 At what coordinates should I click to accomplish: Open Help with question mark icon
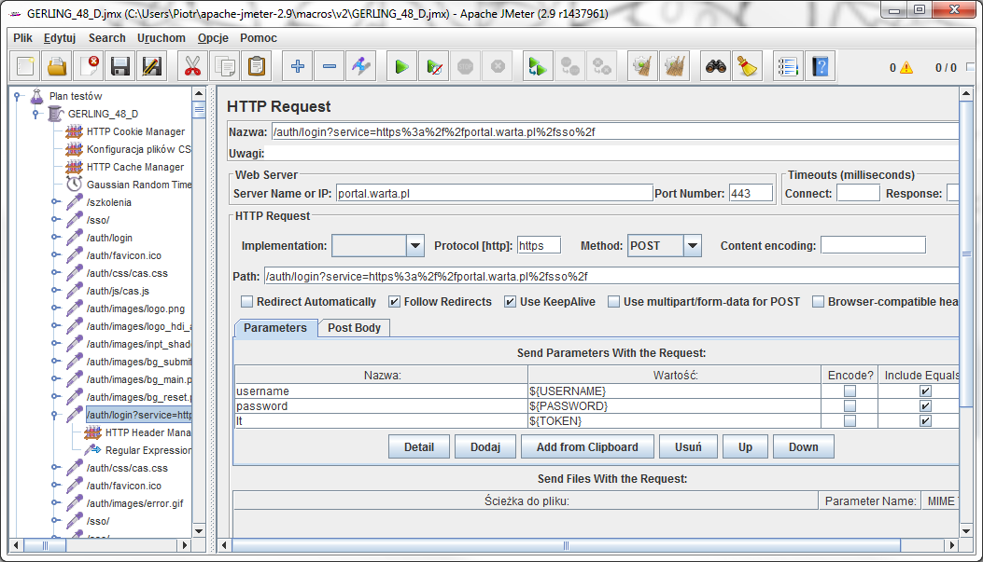(820, 66)
